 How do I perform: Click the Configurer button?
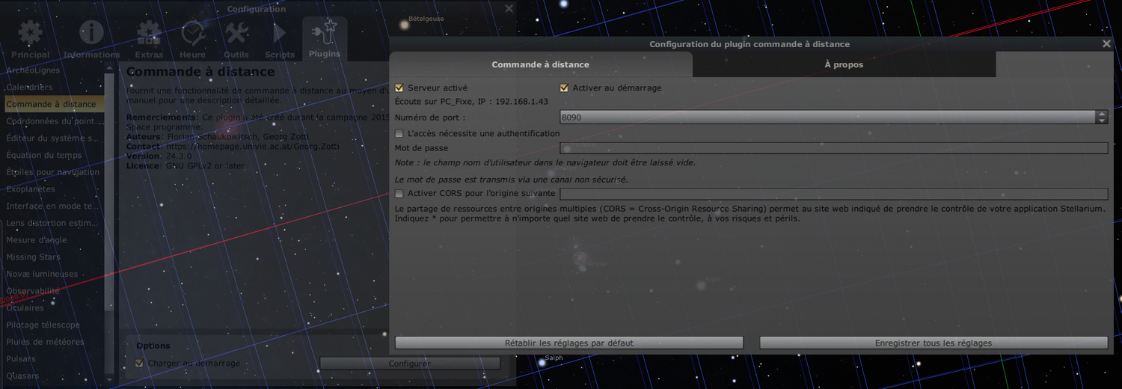pos(410,364)
